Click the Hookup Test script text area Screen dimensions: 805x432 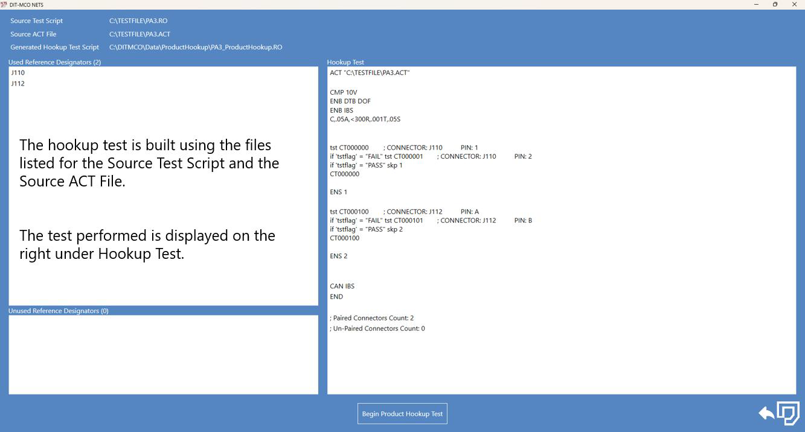click(x=562, y=230)
